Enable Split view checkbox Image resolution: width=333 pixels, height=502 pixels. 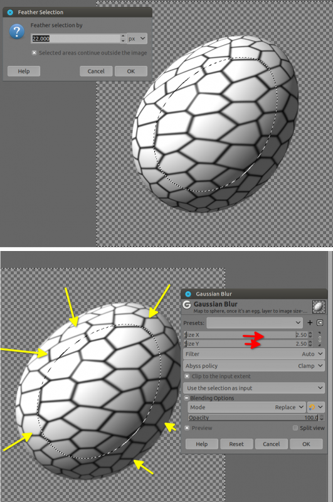pos(295,428)
